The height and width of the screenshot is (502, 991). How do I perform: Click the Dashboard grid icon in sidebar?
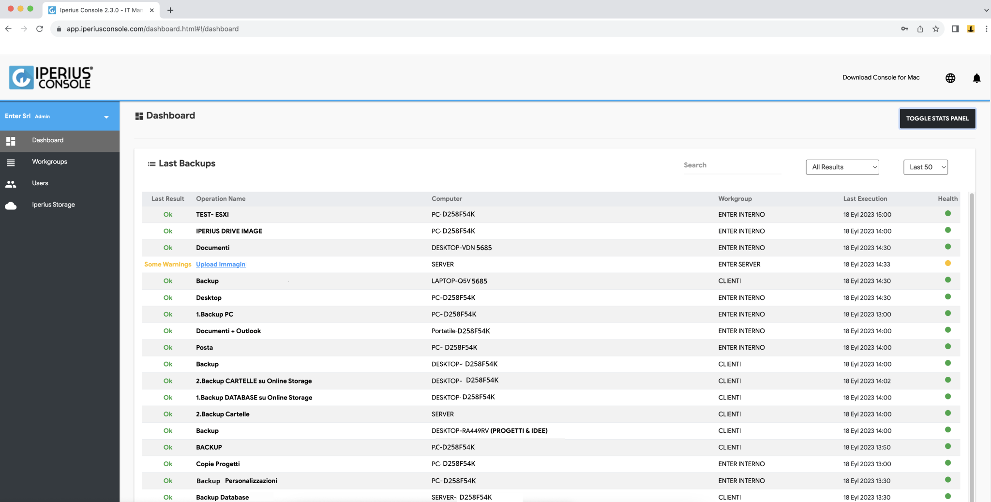[11, 141]
